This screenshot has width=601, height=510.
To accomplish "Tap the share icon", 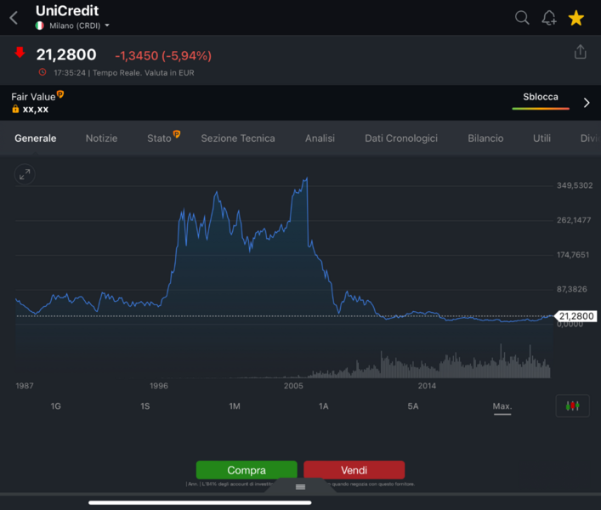I will (580, 52).
